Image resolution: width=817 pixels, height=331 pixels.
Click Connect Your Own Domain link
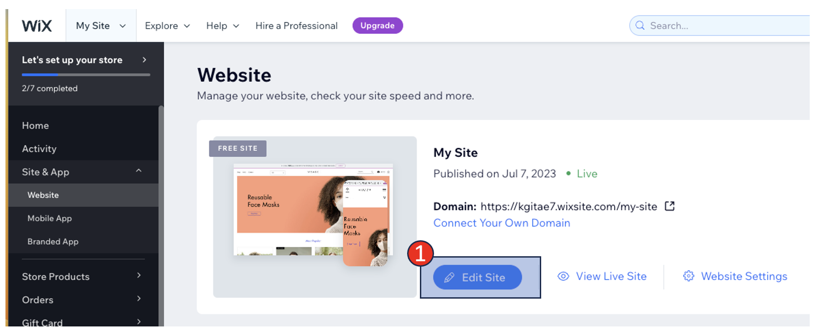[502, 223]
